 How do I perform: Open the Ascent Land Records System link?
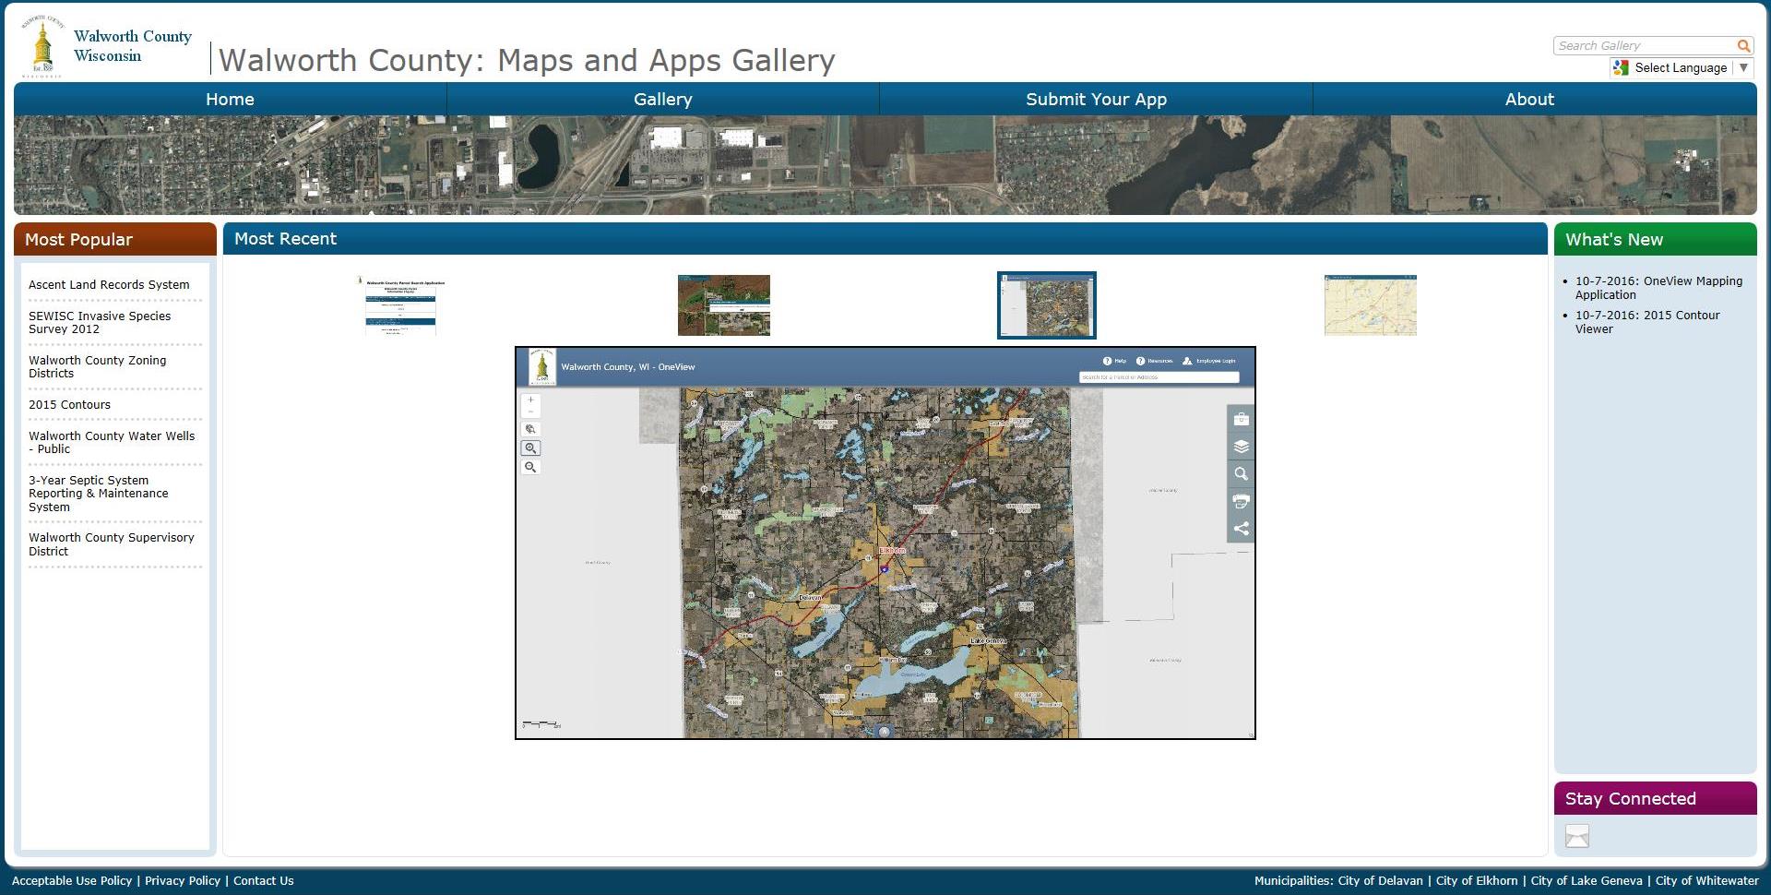tap(108, 284)
